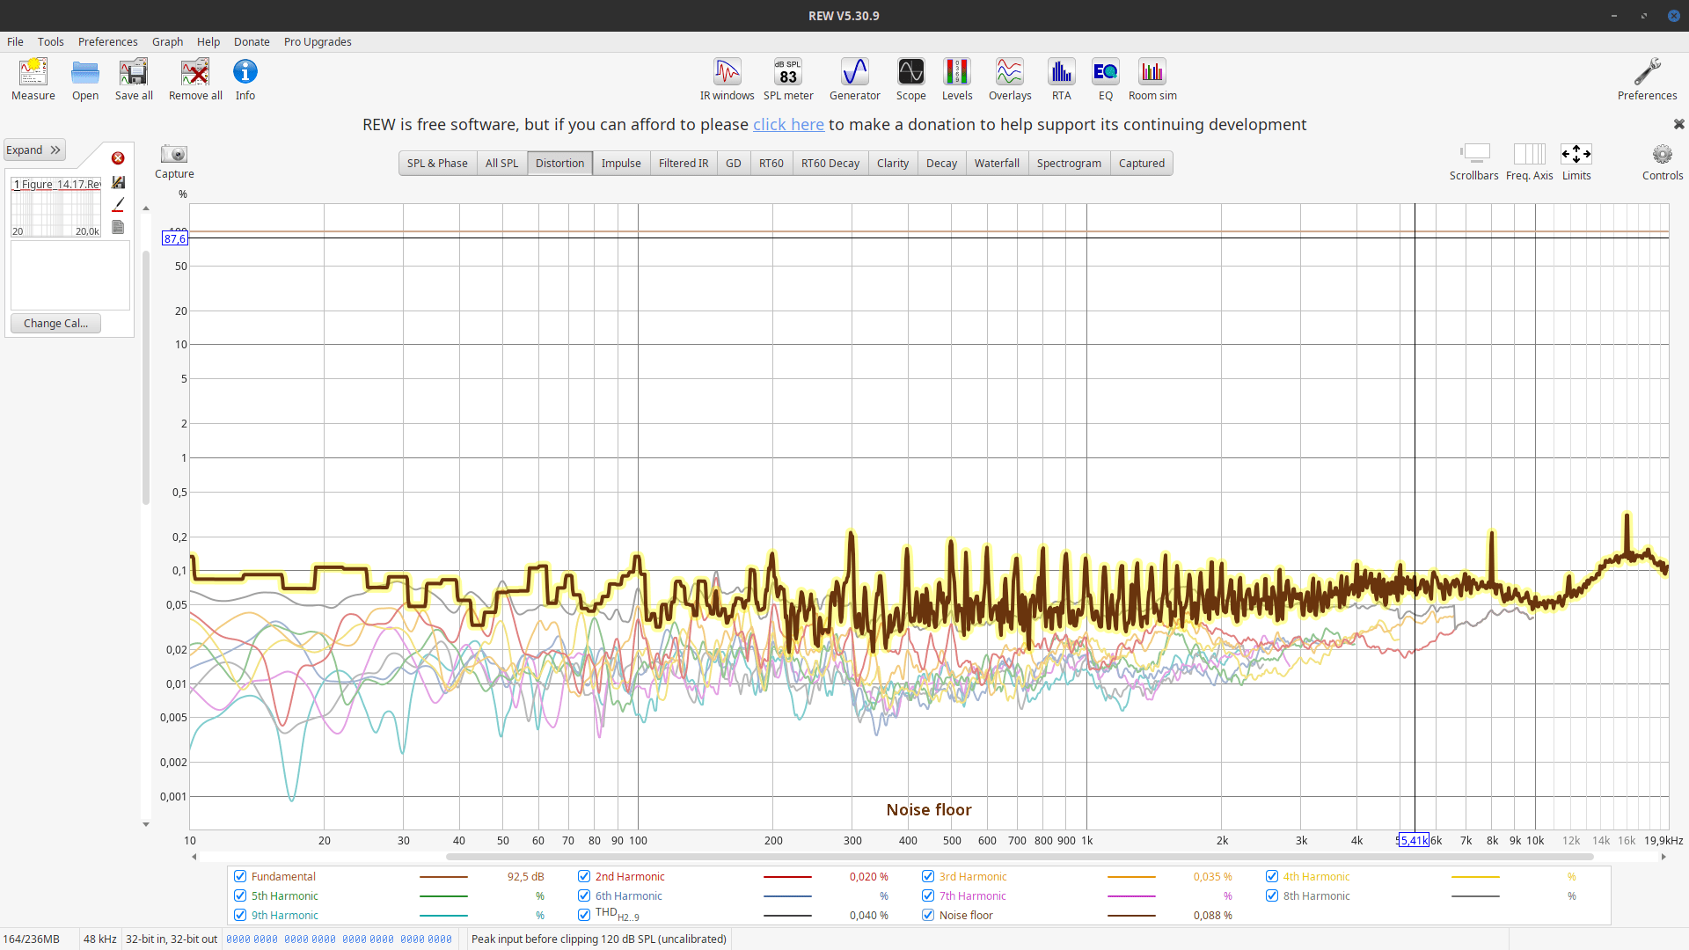1689x950 pixels.
Task: Expand the measurements panel
Action: [x=34, y=150]
